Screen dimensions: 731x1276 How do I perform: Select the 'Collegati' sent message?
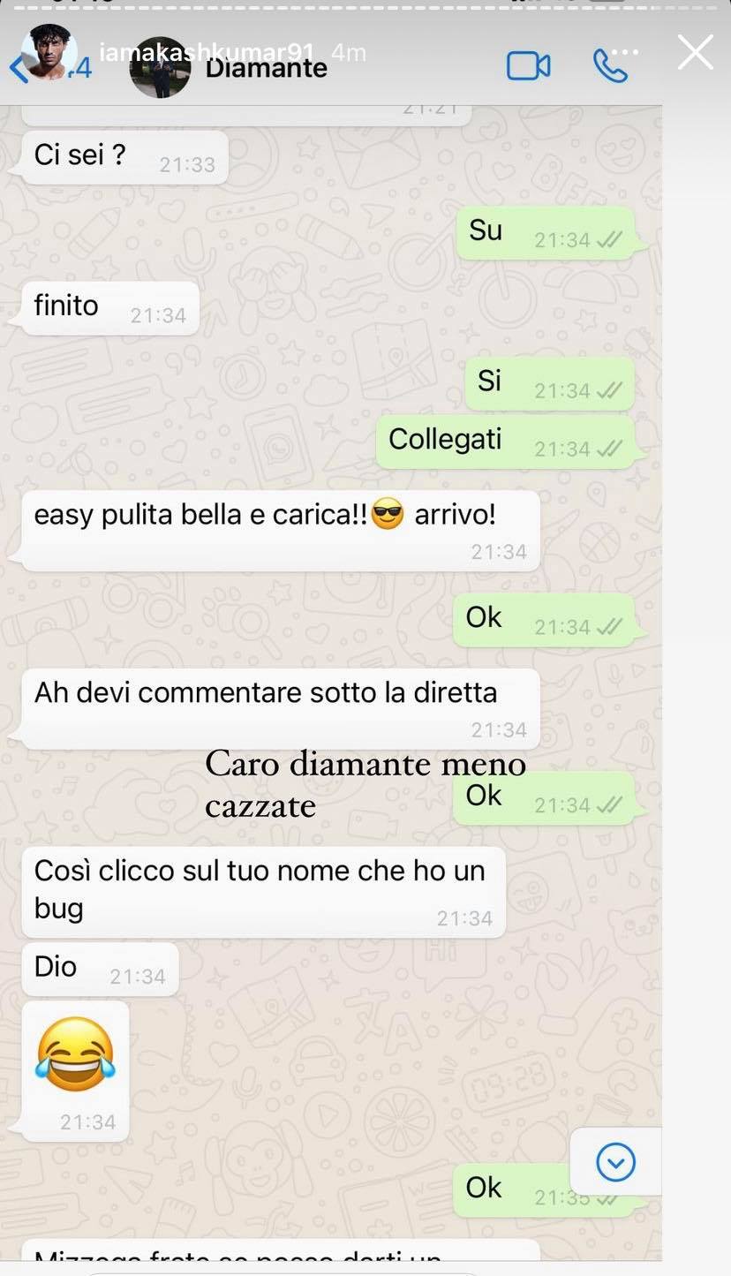point(506,442)
